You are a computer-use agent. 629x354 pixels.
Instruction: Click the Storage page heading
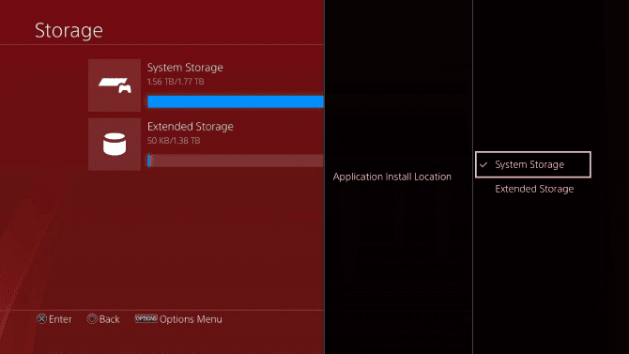point(69,30)
